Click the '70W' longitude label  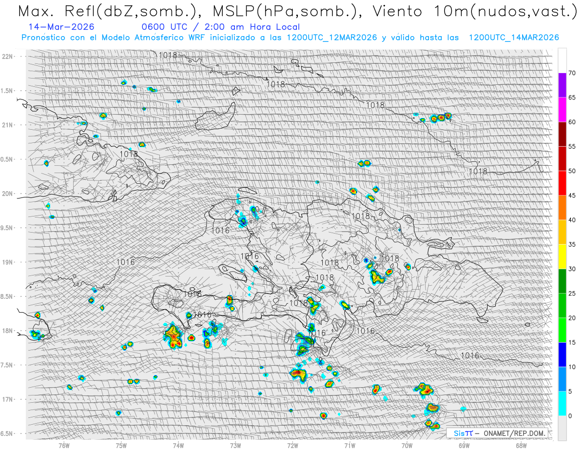tap(407, 446)
